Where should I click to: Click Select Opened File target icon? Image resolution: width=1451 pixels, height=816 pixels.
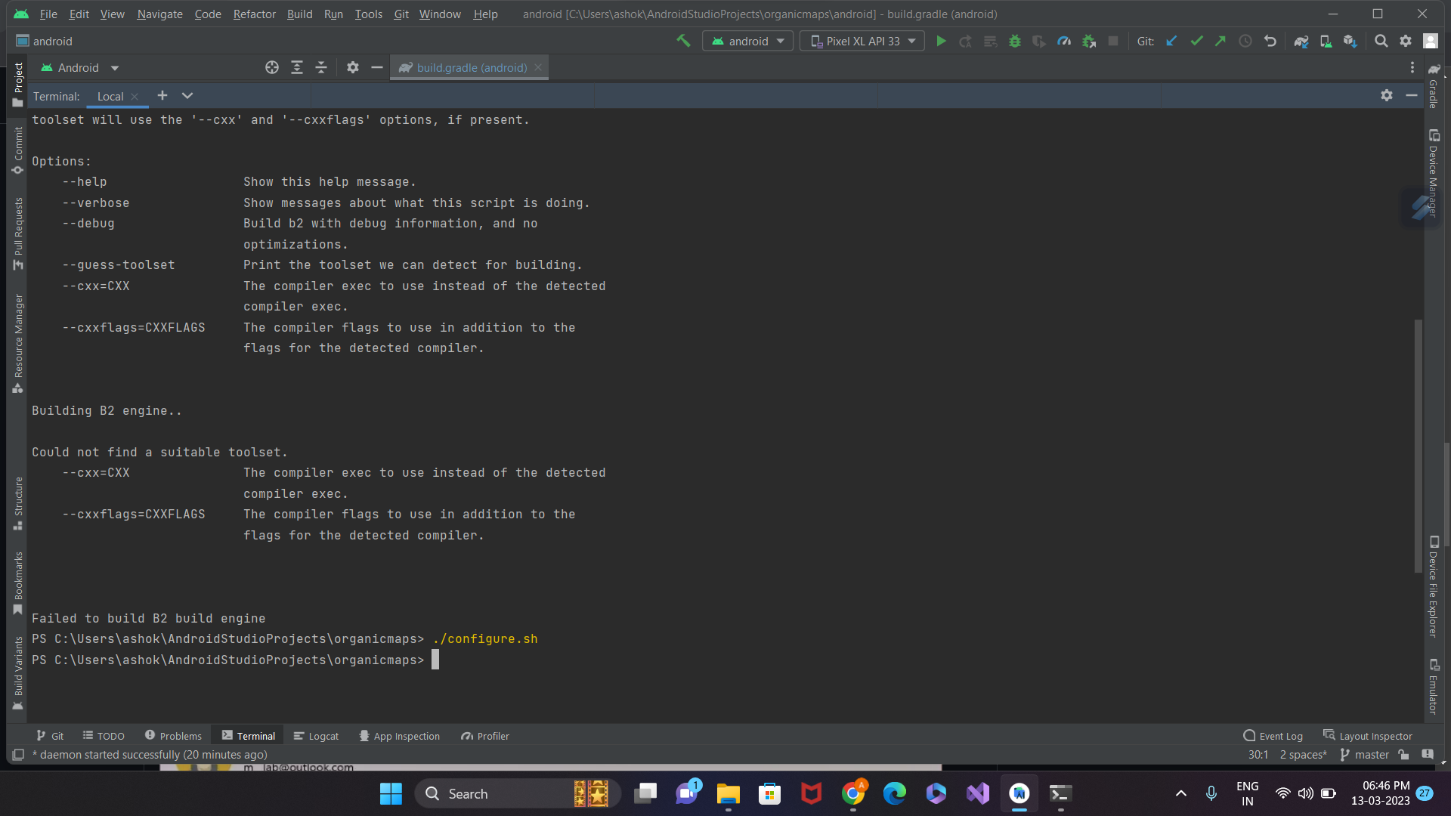[272, 67]
